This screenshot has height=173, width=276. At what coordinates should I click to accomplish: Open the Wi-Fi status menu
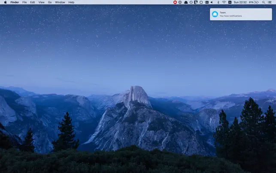(224, 2)
